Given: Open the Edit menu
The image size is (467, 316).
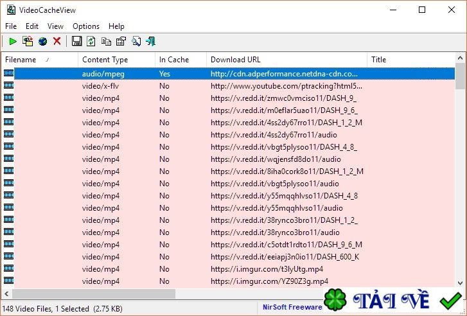Looking at the screenshot, I should (32, 26).
